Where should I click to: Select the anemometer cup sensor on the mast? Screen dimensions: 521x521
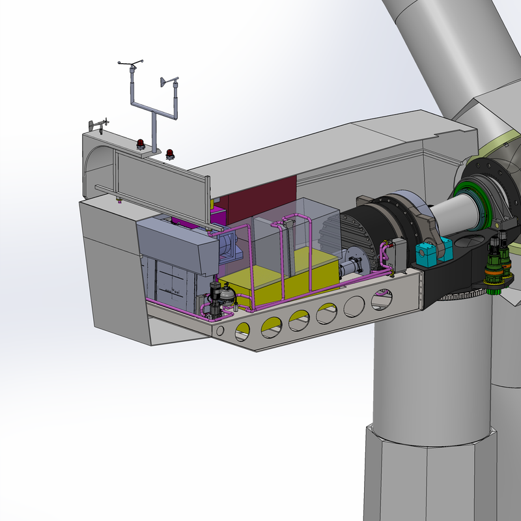point(132,63)
